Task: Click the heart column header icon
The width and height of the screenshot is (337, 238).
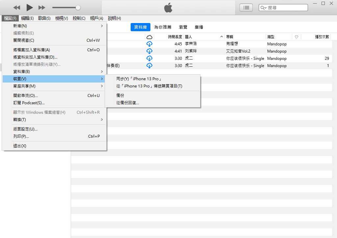Action: pyautogui.click(x=296, y=37)
